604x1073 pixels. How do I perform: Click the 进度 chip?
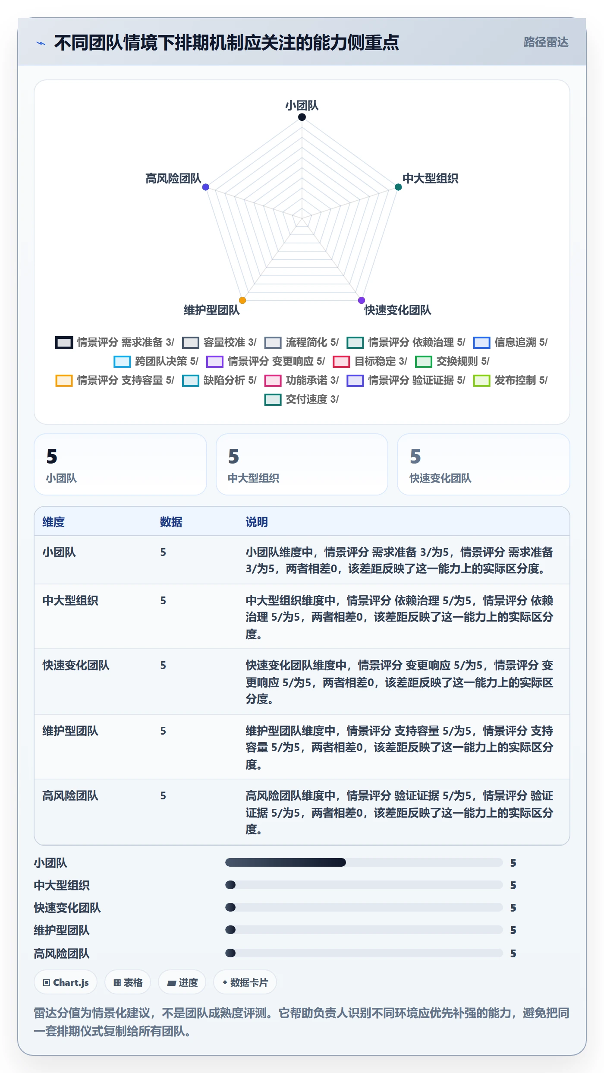tap(182, 982)
